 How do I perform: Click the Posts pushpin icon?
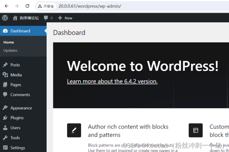click(x=5, y=65)
